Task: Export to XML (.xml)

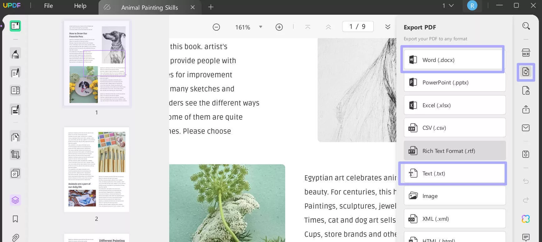Action: click(455, 219)
